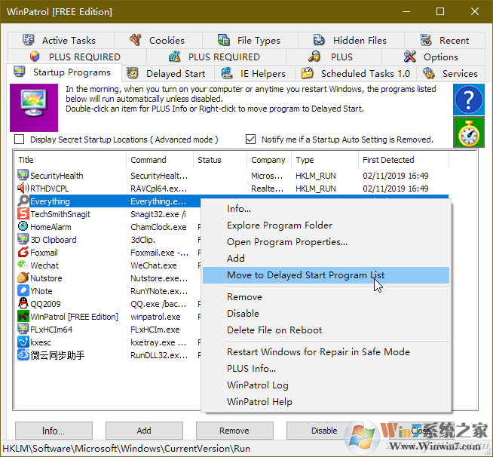Click the 3D Clipboard row icon
493x457 pixels.
[23, 239]
